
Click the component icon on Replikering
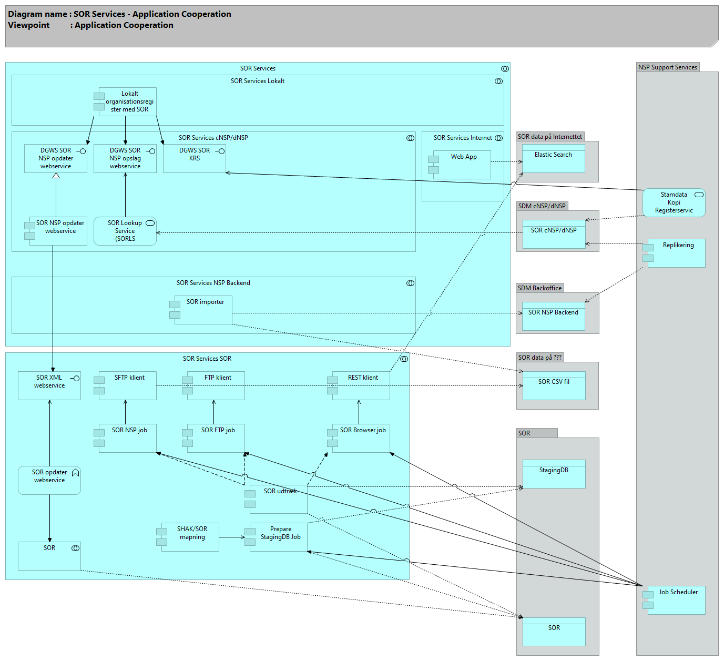pos(648,253)
